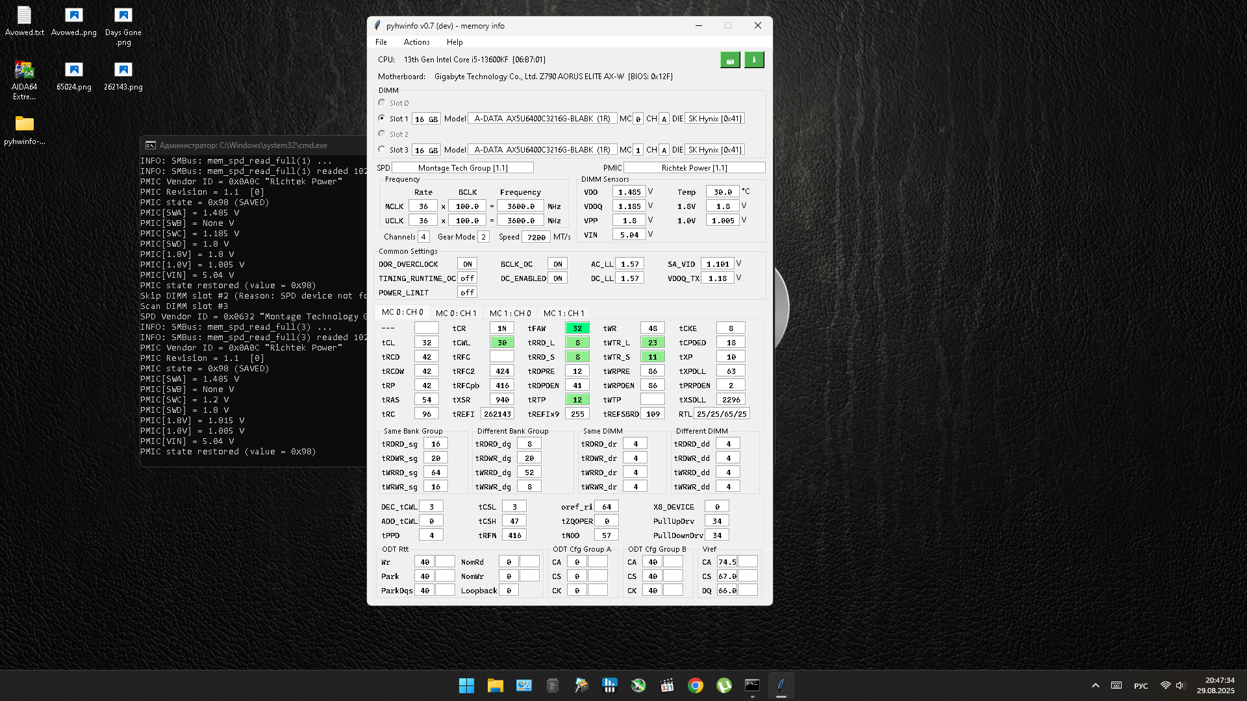Click Google Chrome in the taskbar

tap(695, 685)
